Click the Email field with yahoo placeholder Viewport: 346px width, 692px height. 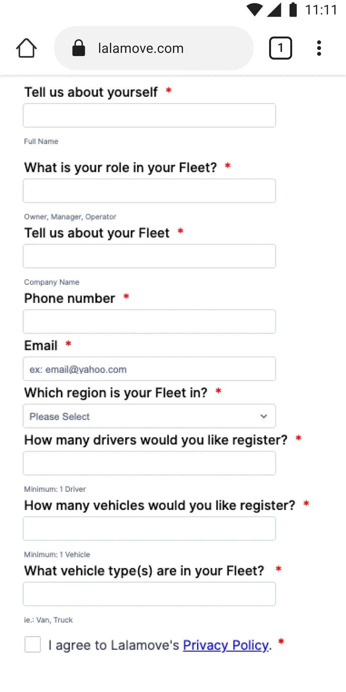149,369
